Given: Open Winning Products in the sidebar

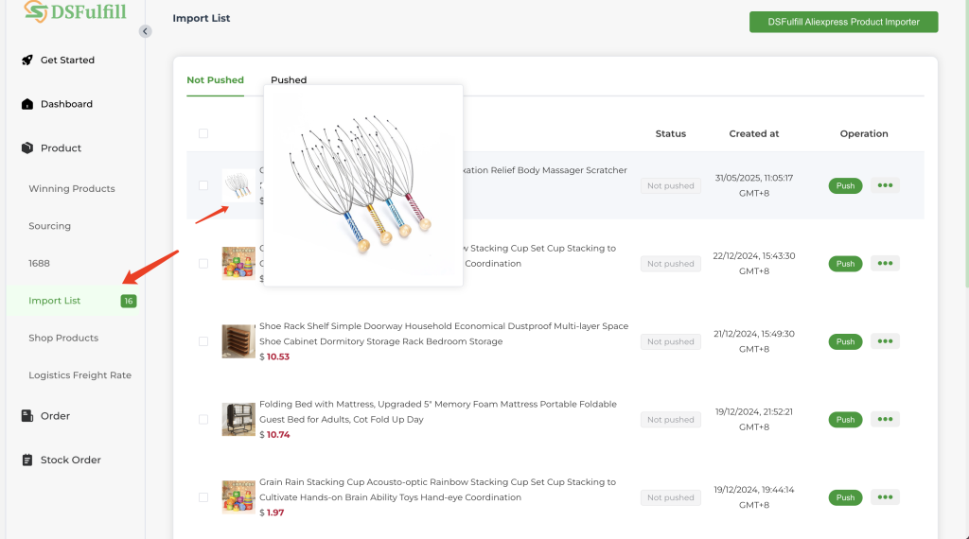Looking at the screenshot, I should (x=72, y=189).
